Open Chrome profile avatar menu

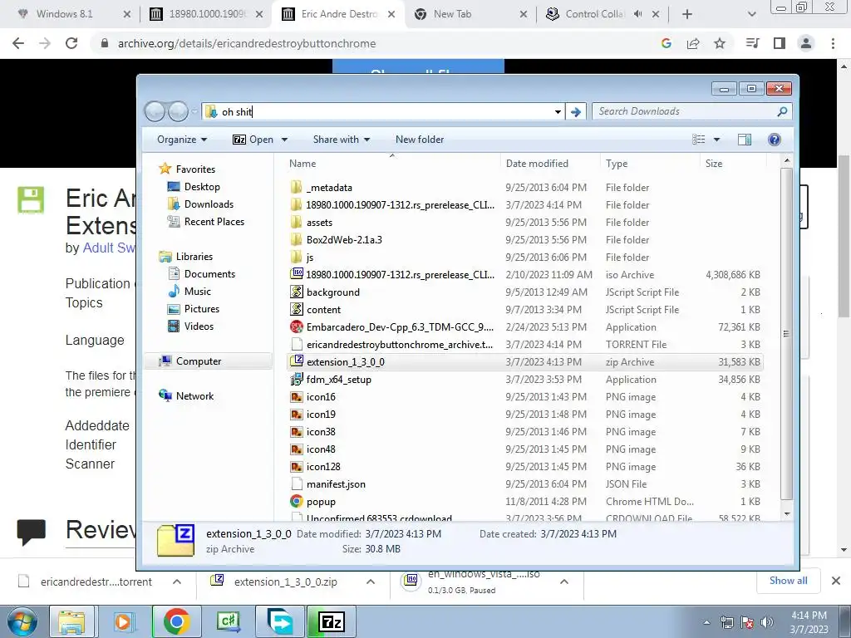(x=806, y=43)
